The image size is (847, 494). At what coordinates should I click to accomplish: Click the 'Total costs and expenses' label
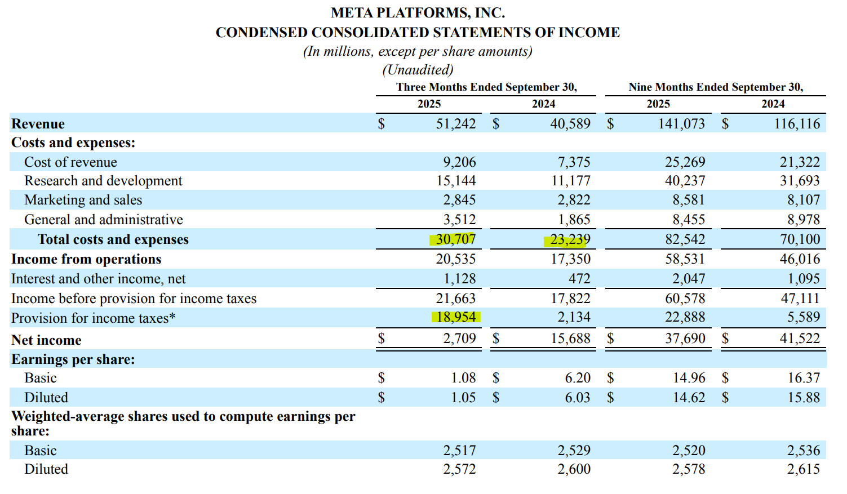tap(113, 239)
